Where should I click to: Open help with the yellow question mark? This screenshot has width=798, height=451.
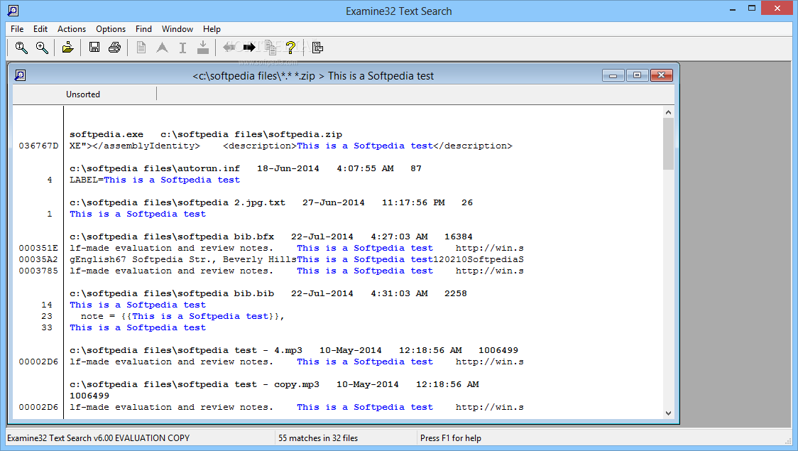[x=290, y=48]
